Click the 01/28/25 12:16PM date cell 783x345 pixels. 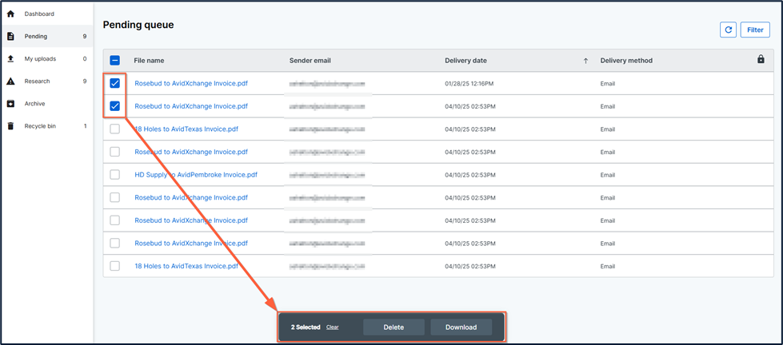[469, 84]
